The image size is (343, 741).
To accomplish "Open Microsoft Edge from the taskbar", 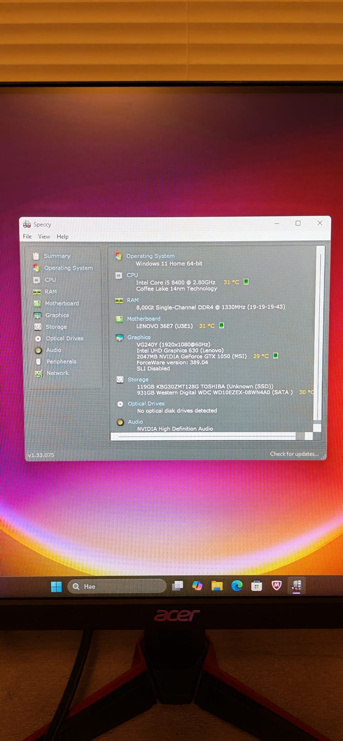I will (x=237, y=586).
